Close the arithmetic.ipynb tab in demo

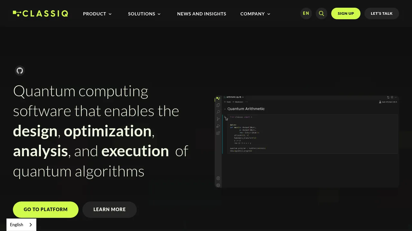[x=243, y=97]
